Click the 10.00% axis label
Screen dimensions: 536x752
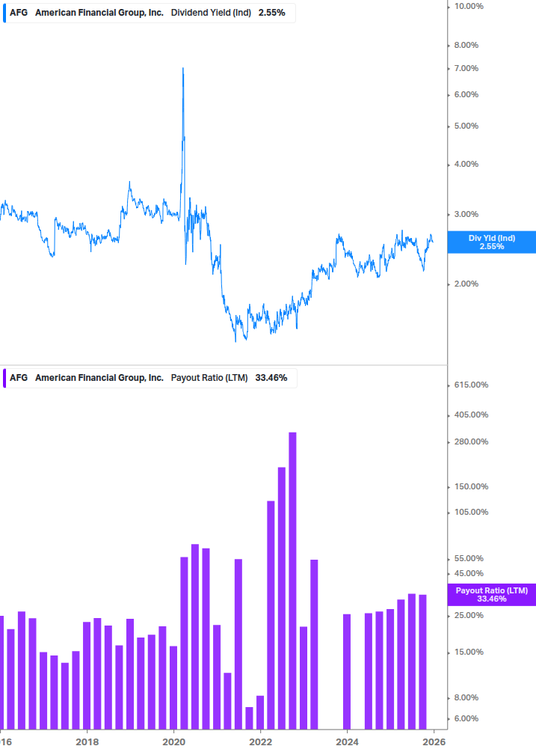pyautogui.click(x=469, y=6)
